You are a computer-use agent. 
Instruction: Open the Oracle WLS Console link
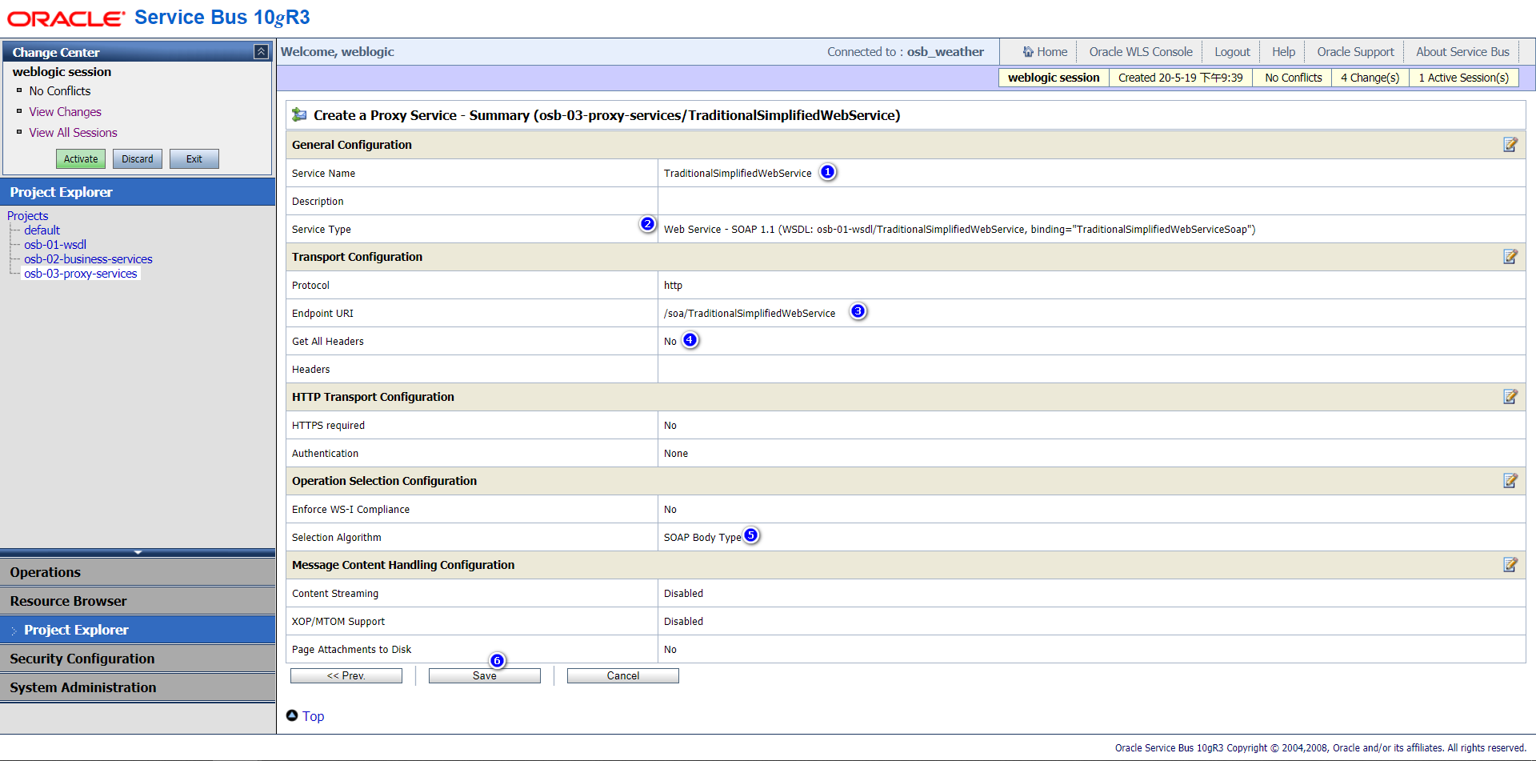pos(1141,52)
